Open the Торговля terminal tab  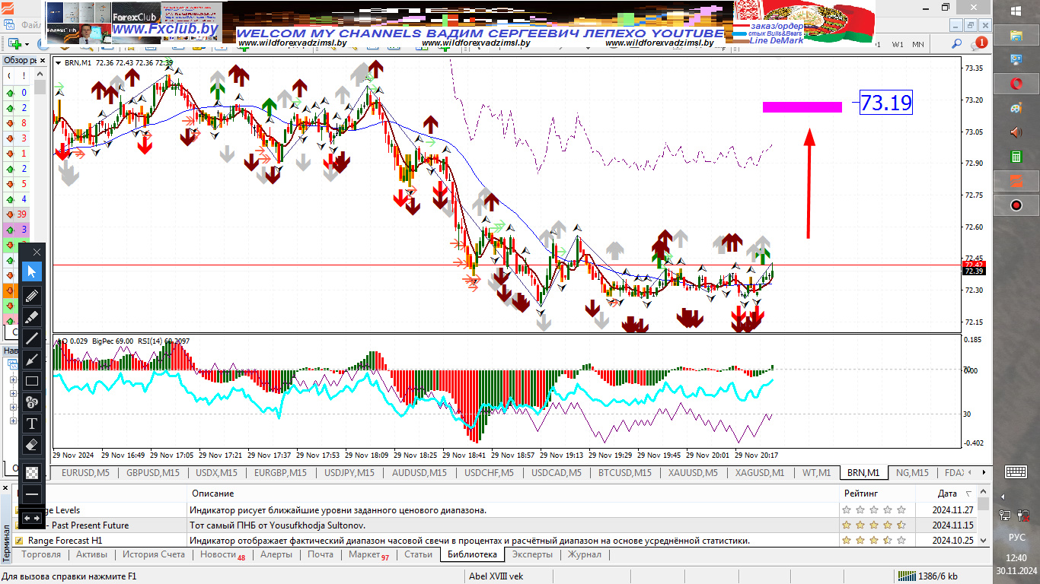coord(41,554)
